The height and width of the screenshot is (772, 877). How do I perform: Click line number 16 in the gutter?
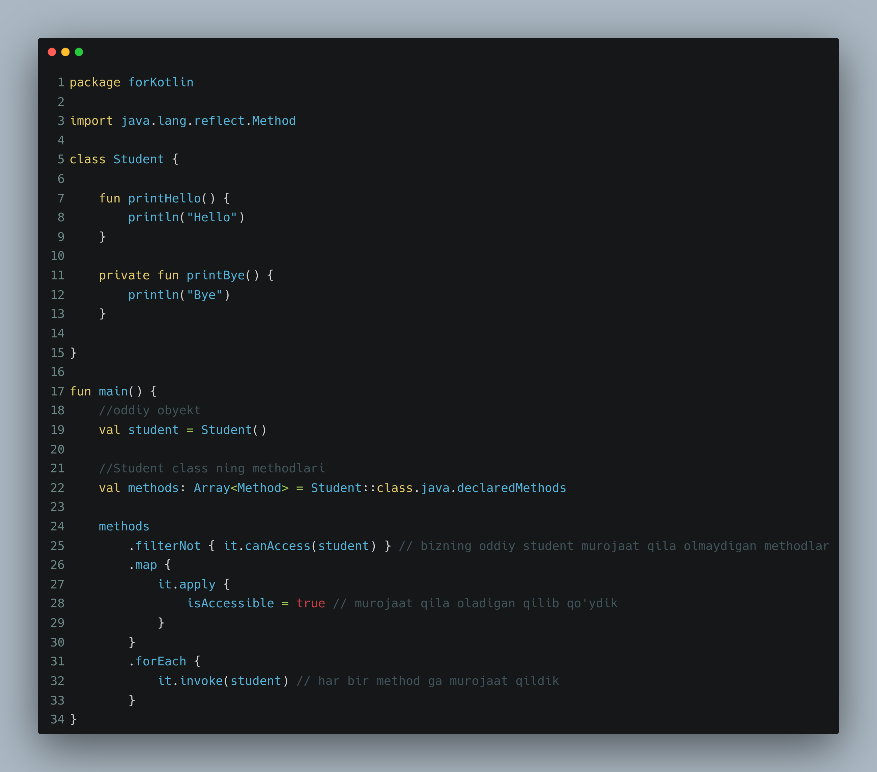click(57, 371)
